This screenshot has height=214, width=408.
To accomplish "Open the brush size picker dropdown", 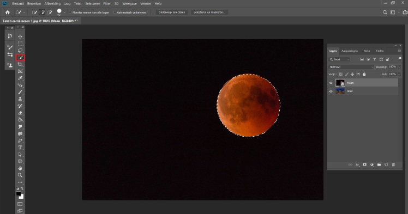I will coord(64,12).
